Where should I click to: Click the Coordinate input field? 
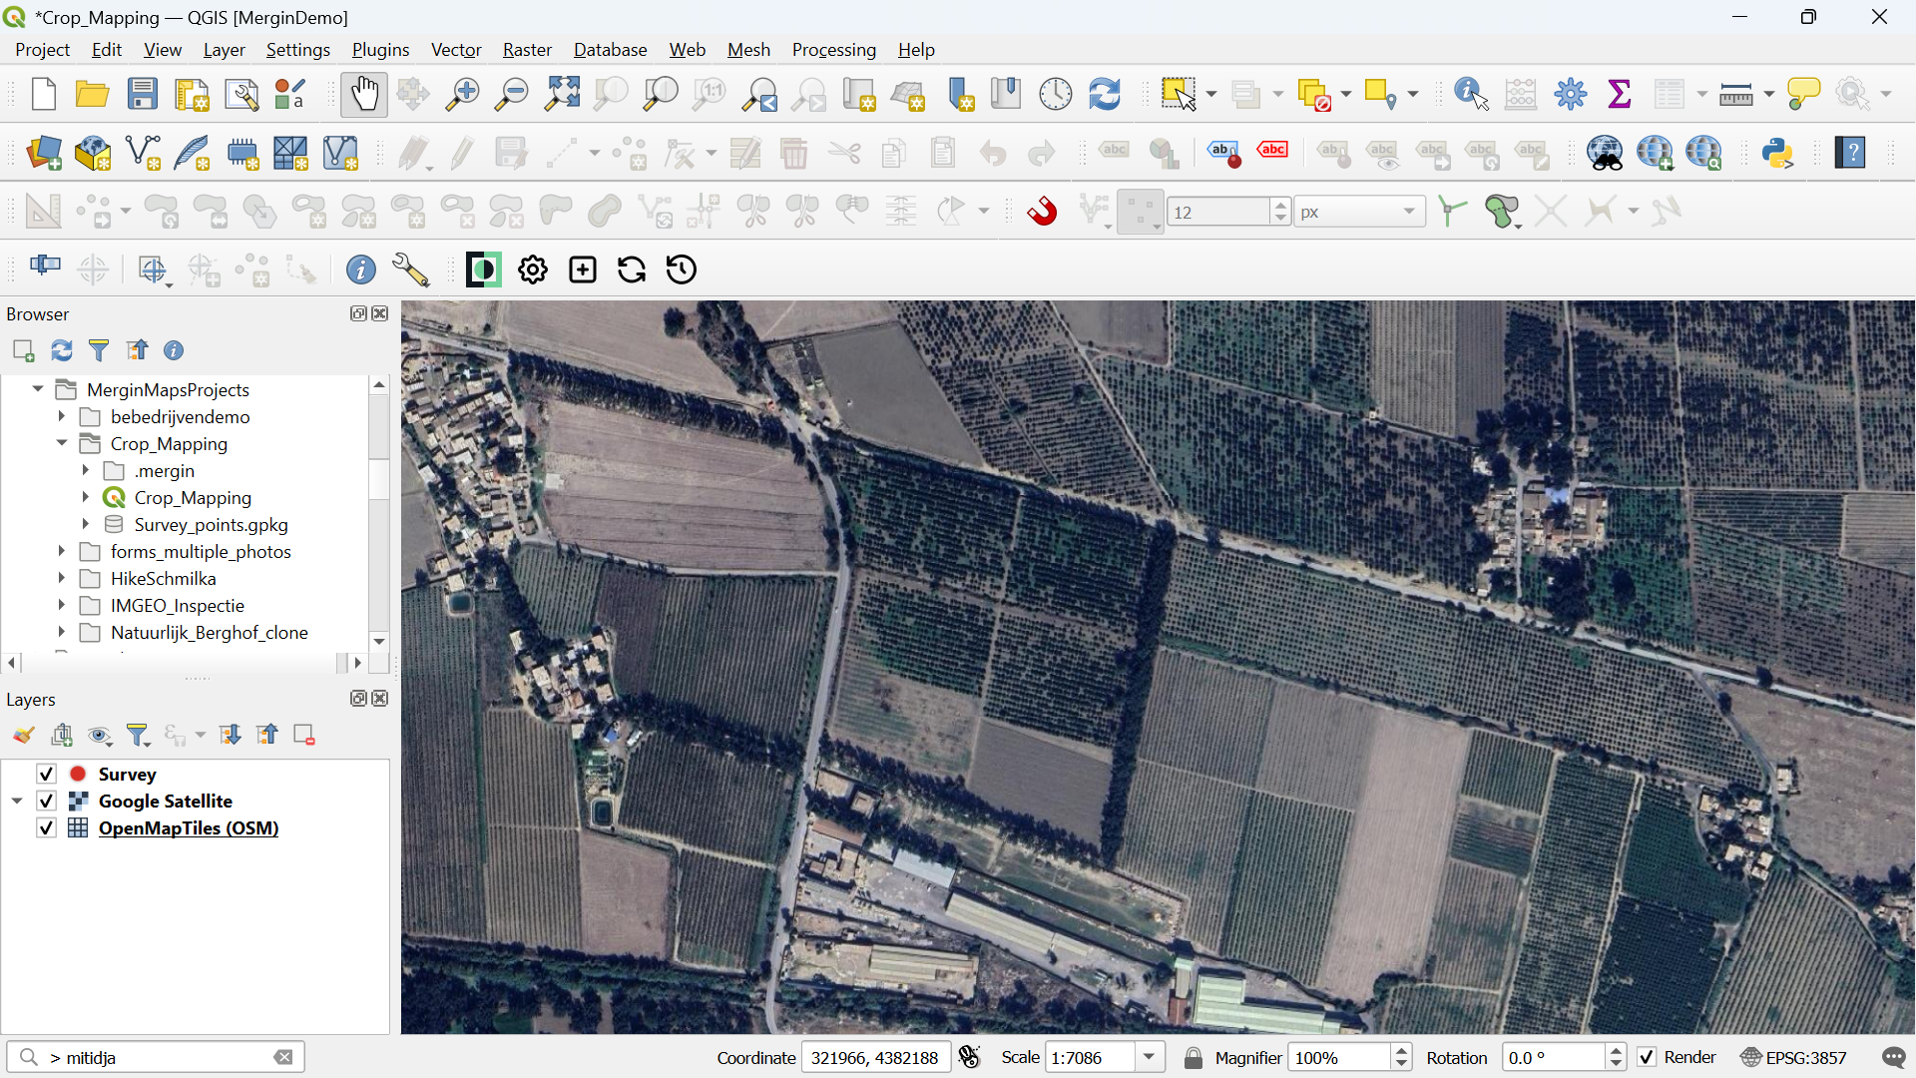click(x=874, y=1057)
